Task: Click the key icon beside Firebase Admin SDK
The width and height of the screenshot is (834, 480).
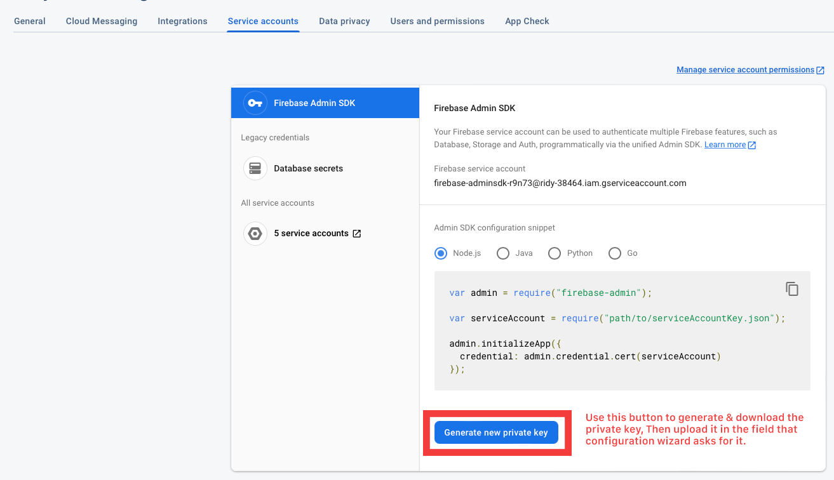Action: [x=255, y=103]
